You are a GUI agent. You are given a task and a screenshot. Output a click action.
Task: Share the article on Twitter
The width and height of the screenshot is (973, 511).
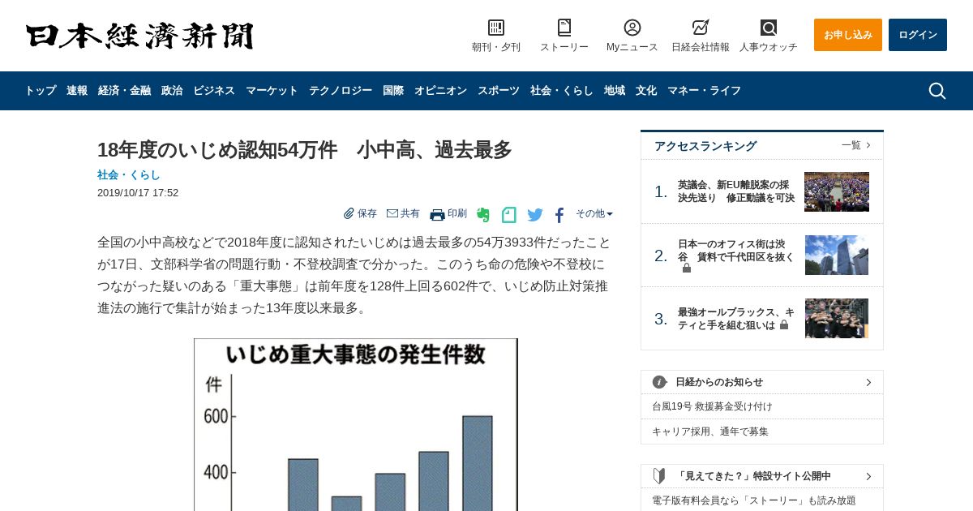tap(535, 215)
